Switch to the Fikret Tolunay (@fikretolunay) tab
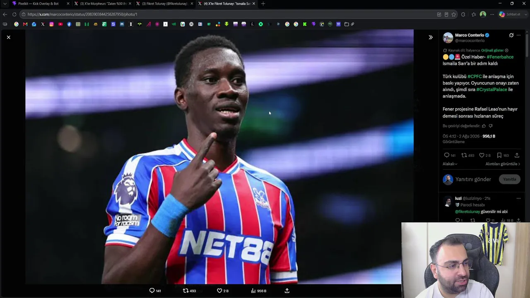This screenshot has width=530, height=298. click(164, 4)
